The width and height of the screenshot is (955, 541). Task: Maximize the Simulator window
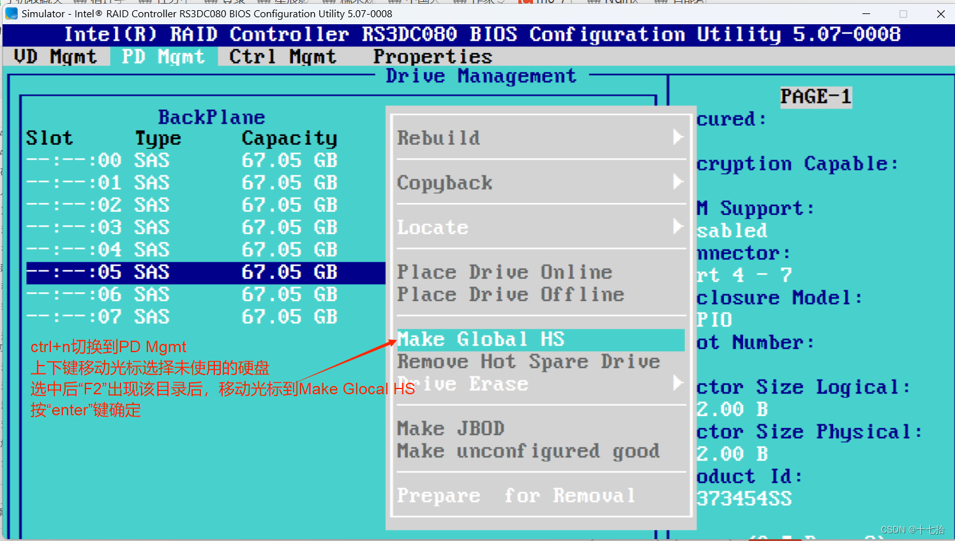(903, 13)
